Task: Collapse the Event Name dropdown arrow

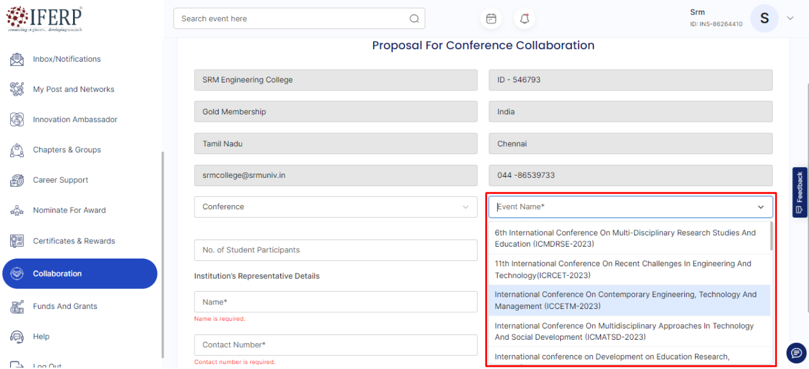Action: 761,207
